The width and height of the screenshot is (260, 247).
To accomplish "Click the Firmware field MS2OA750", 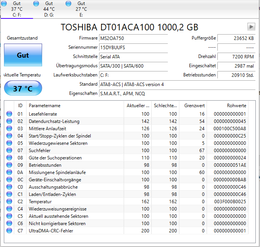I will 134,38.
